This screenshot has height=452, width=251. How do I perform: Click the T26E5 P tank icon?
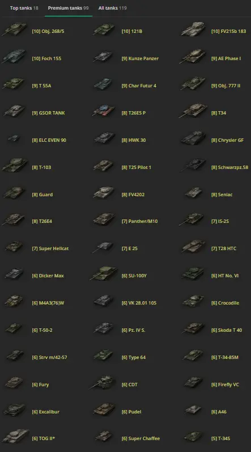(x=104, y=111)
